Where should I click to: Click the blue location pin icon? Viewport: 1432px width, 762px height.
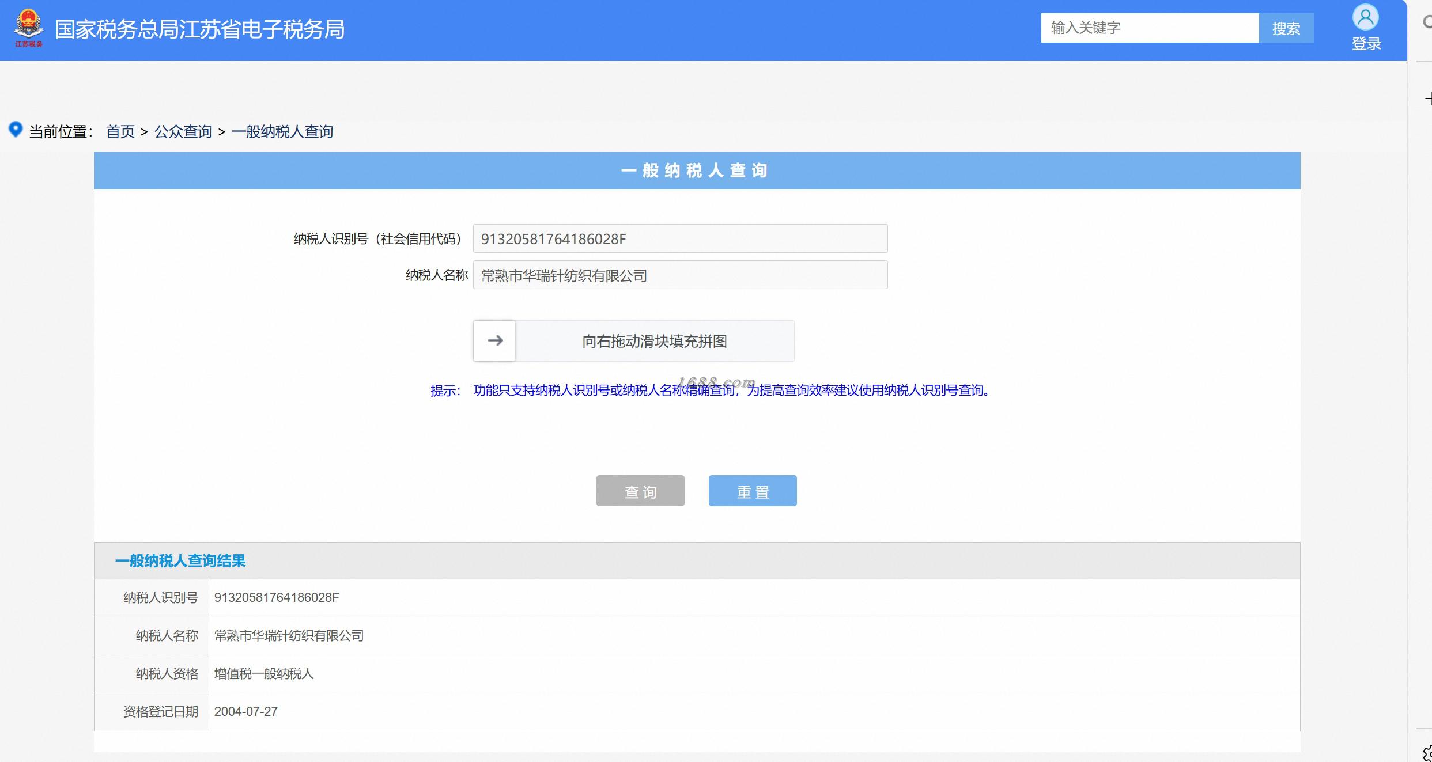[x=16, y=130]
